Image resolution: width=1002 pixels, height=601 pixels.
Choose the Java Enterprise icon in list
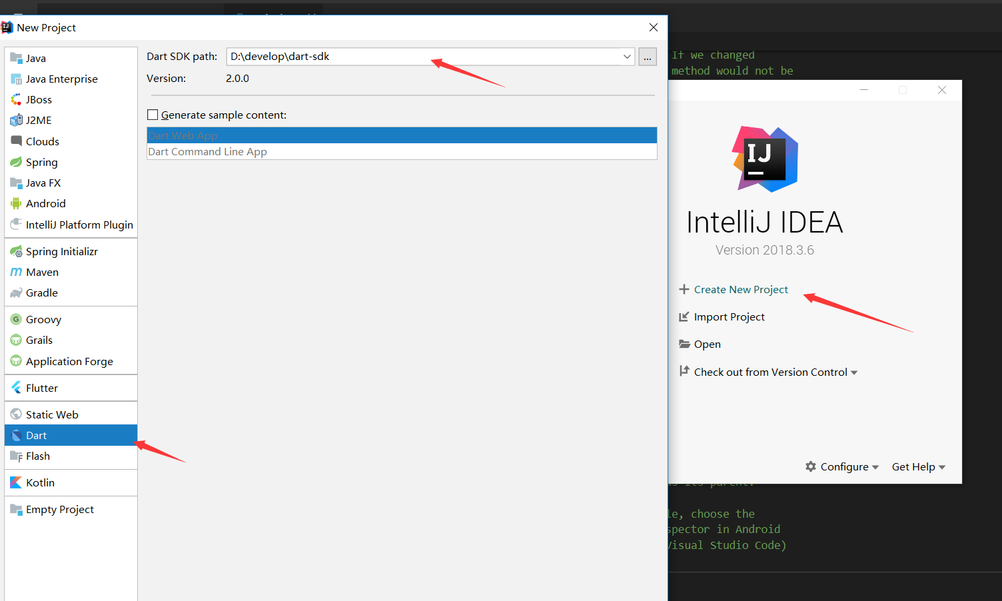[x=16, y=79]
